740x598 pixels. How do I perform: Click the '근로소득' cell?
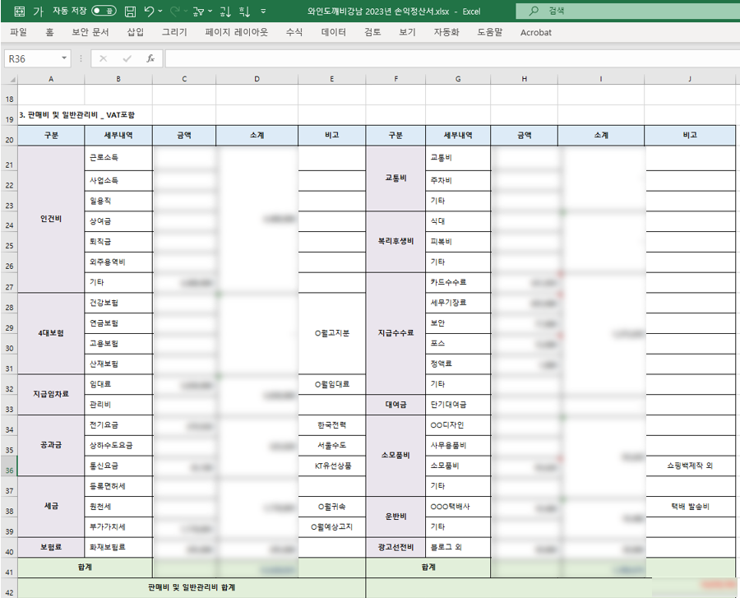(x=118, y=158)
